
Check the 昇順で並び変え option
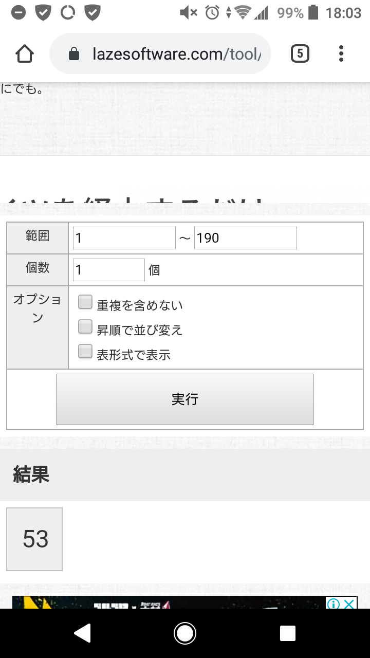tap(85, 327)
